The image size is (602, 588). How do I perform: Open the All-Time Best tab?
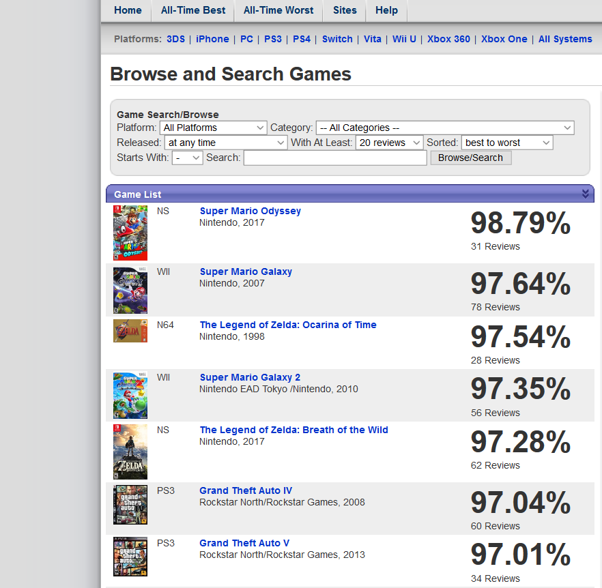point(193,10)
